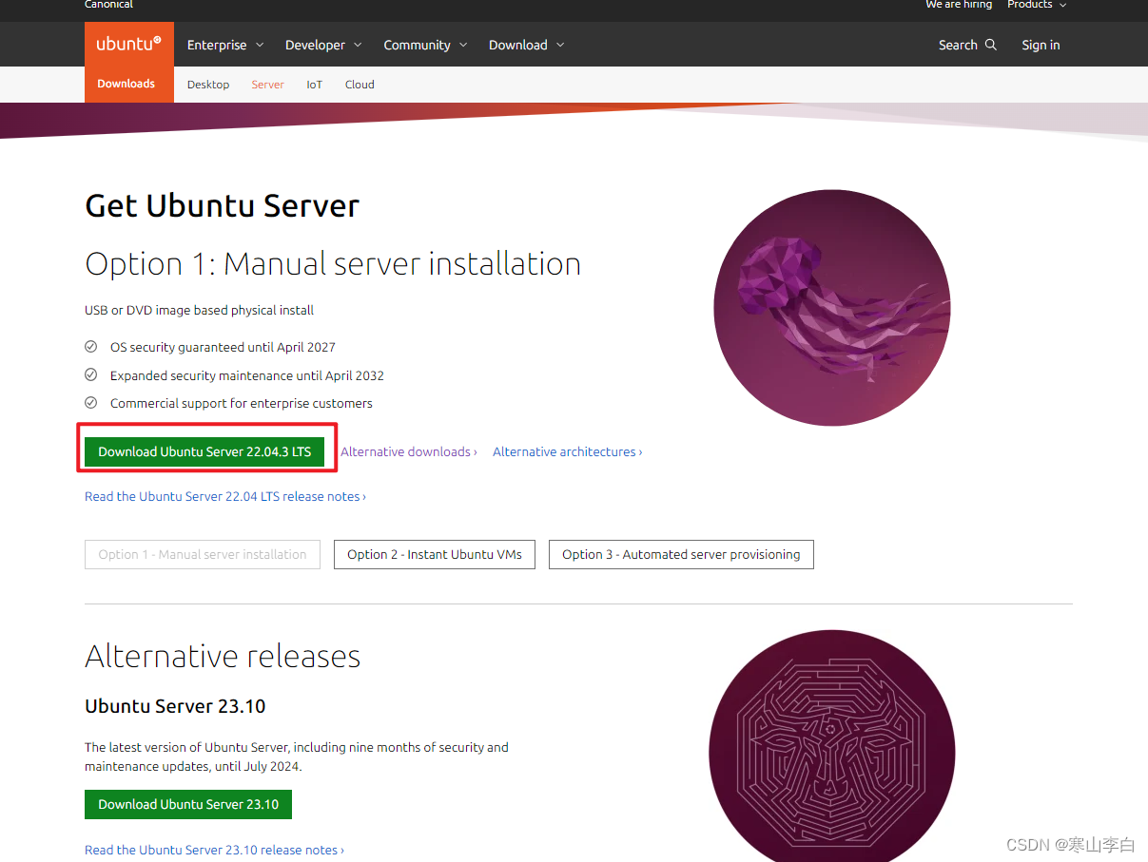Open search with the magnifier icon
The image size is (1148, 862).
[x=992, y=44]
